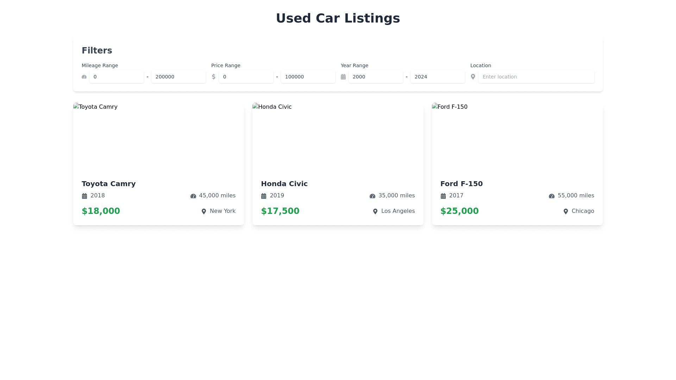The image size is (676, 380).
Task: Click the mileage gauge icon on the Honda Civic card
Action: coord(372,196)
